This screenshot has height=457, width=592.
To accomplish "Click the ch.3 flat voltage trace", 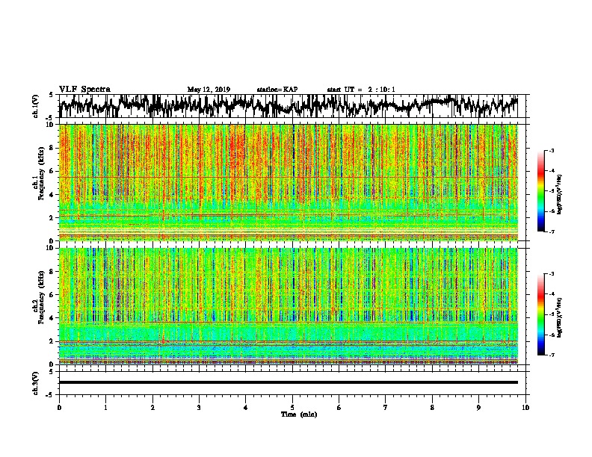I will click(289, 382).
